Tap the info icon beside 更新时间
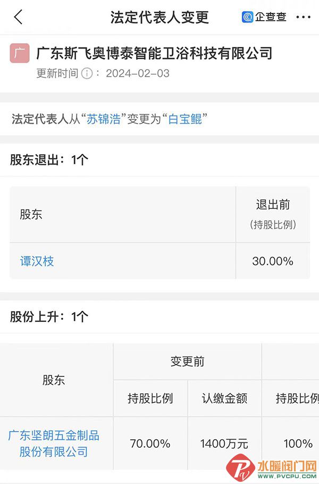This screenshot has height=484, width=319. [x=87, y=74]
